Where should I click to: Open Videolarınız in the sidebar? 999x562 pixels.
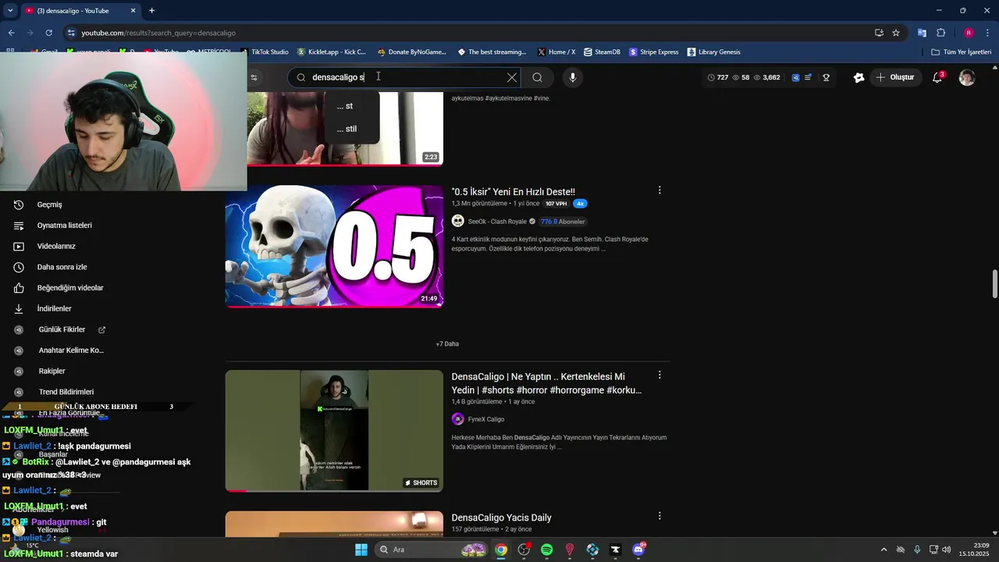click(56, 247)
